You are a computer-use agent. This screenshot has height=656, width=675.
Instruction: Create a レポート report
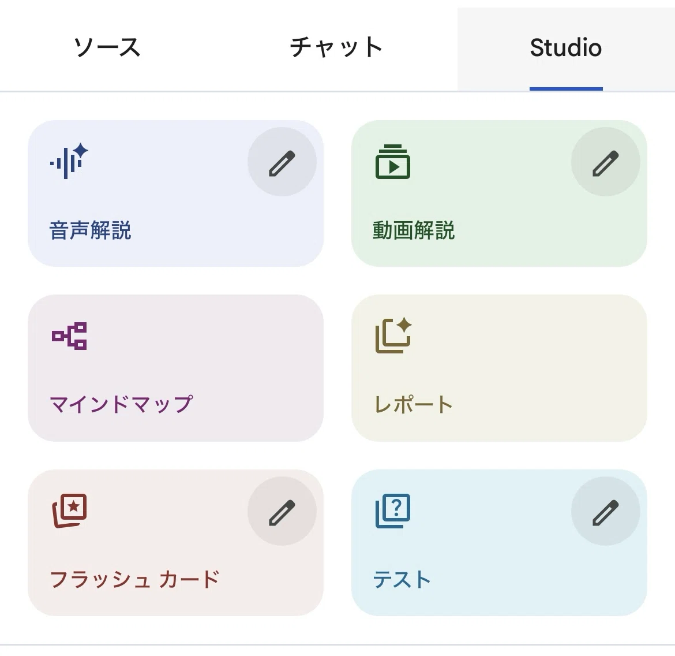point(499,368)
